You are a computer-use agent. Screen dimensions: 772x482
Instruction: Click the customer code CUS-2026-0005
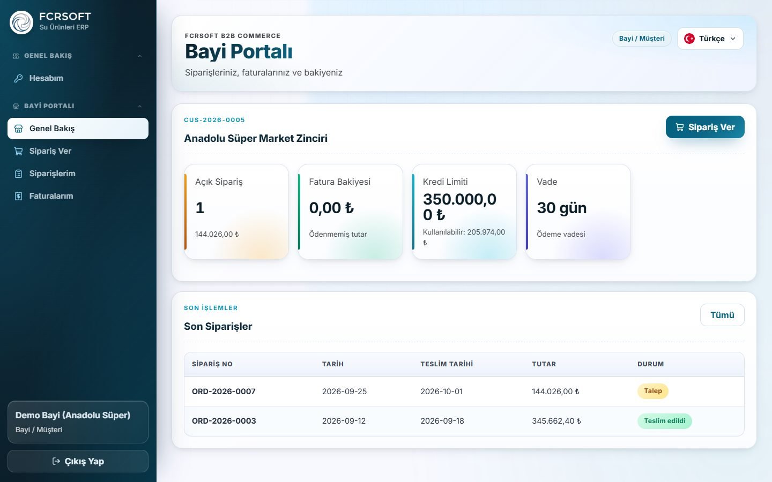pos(214,120)
